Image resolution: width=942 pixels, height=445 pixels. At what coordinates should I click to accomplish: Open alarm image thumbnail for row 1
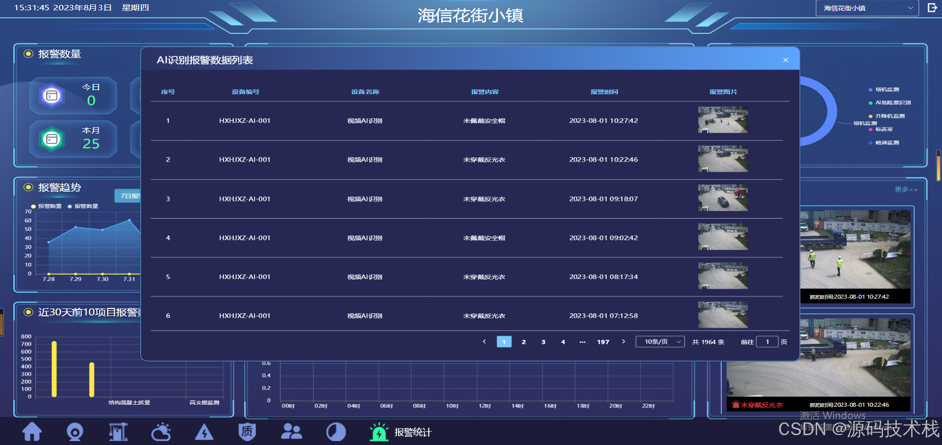(x=723, y=120)
